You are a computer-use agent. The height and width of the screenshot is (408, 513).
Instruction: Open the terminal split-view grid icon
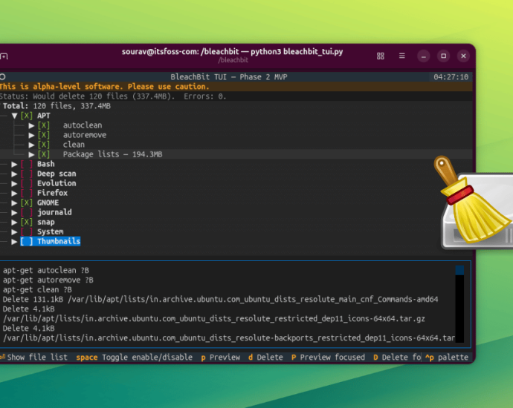[380, 56]
